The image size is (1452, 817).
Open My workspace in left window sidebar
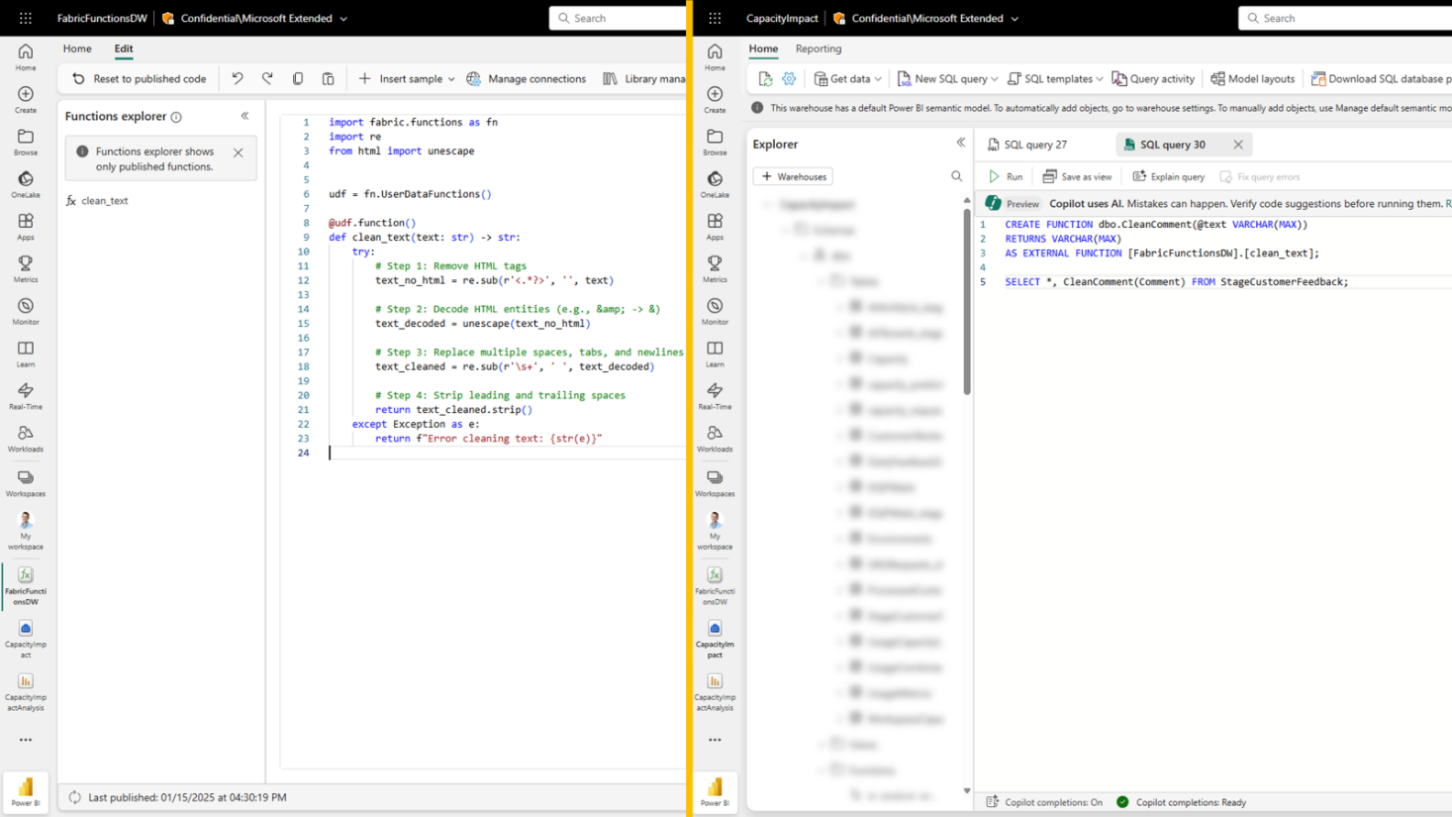[26, 532]
